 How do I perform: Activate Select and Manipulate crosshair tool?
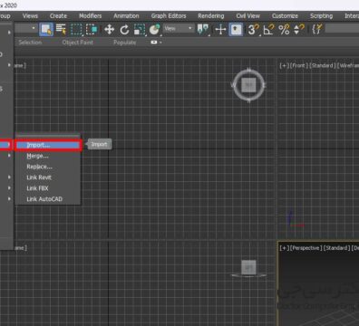(x=220, y=29)
